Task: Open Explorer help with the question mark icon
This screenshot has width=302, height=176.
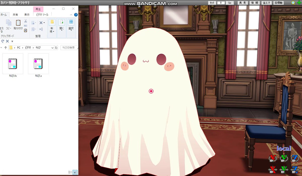Action: coord(76,15)
